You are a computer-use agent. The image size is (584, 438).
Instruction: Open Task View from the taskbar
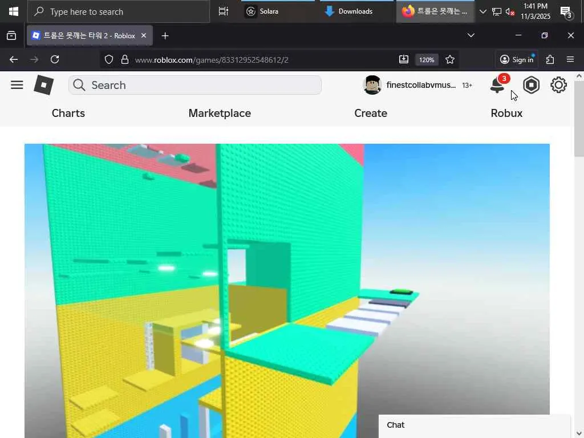(x=224, y=11)
